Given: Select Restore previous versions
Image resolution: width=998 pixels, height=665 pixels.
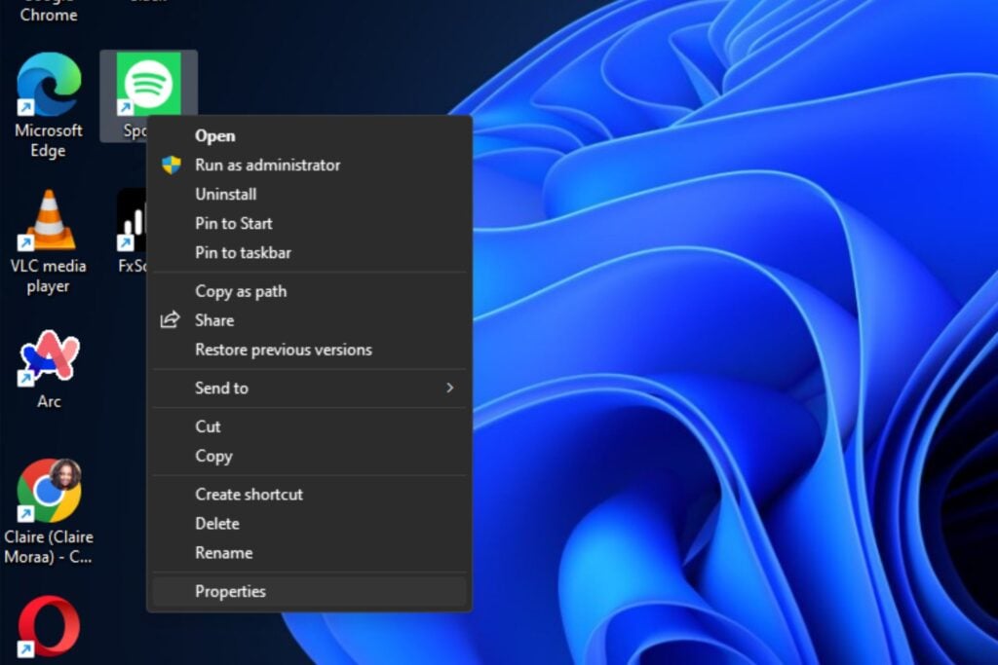Looking at the screenshot, I should pos(283,350).
